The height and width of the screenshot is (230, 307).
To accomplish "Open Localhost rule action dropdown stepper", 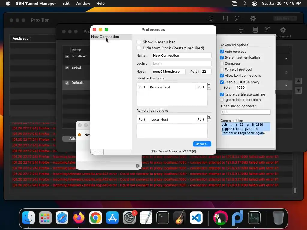I will coord(286,59).
